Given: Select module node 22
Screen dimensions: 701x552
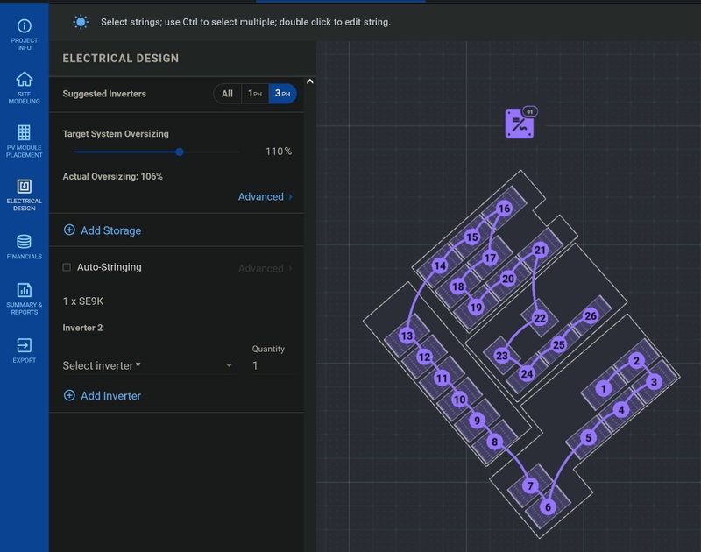Looking at the screenshot, I should (x=540, y=318).
